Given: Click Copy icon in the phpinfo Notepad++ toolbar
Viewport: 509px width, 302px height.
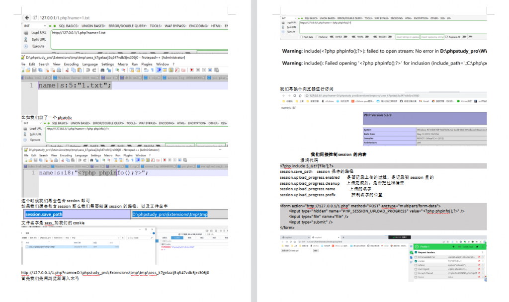Looking at the screenshot, I should (x=68, y=160).
